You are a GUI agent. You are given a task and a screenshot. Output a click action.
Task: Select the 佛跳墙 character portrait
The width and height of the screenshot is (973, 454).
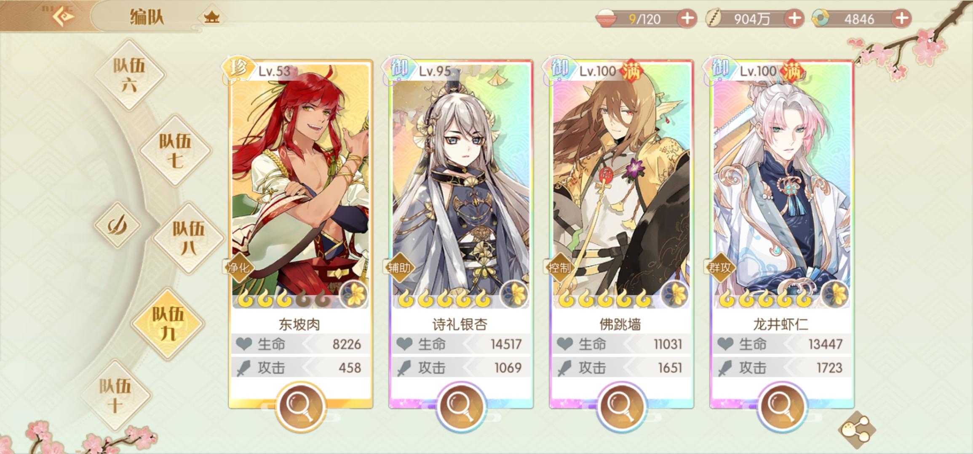[x=621, y=185]
